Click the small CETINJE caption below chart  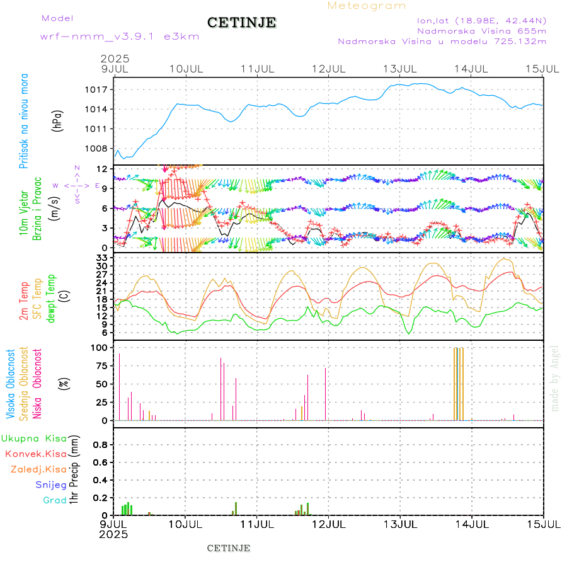coord(229,548)
